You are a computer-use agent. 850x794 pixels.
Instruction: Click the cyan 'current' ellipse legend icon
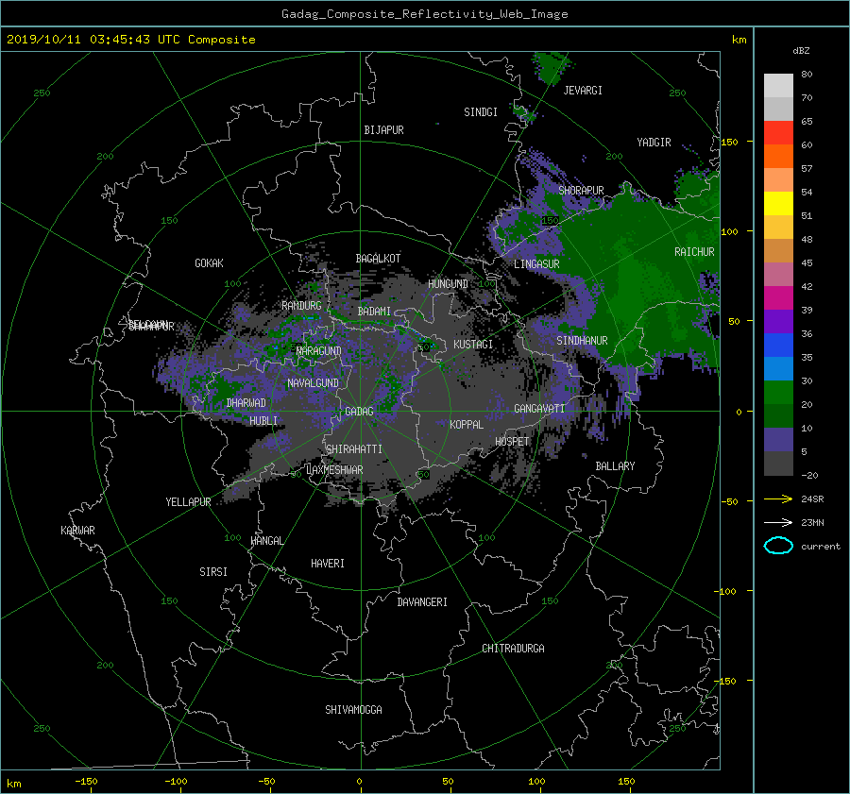click(778, 546)
